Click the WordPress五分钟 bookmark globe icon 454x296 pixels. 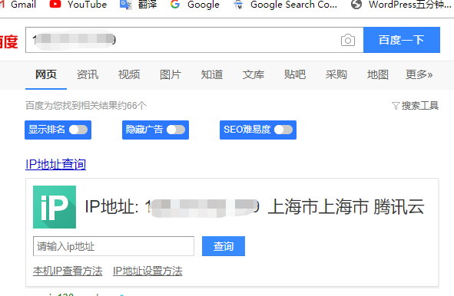click(356, 5)
